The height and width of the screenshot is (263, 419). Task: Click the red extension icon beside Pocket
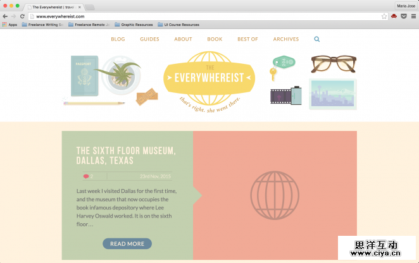point(394,16)
